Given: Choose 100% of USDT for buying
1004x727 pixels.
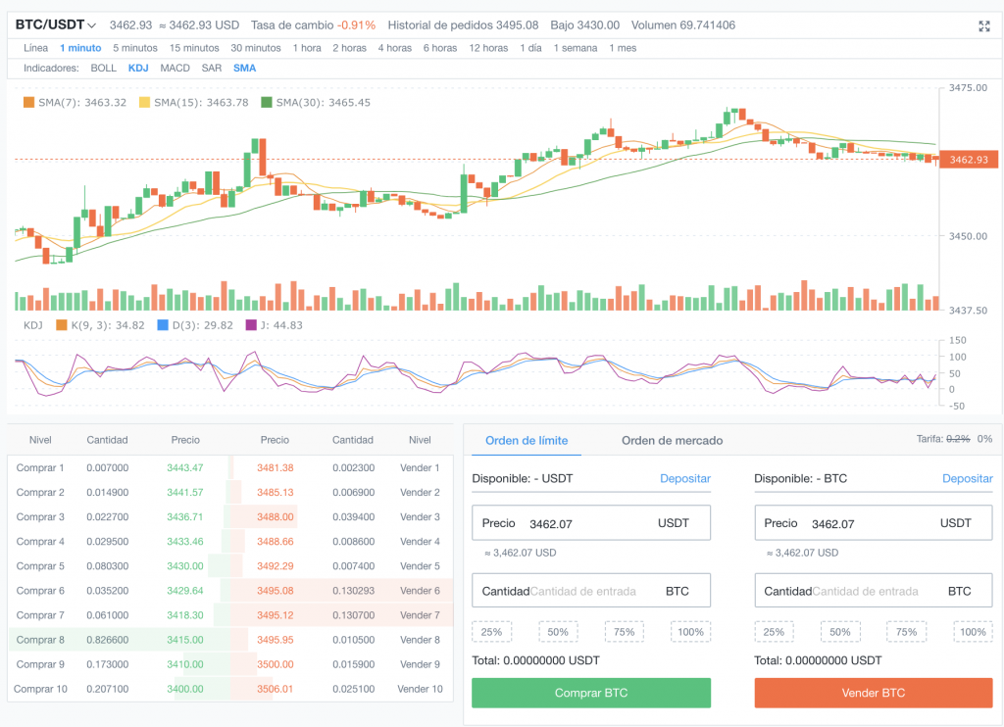Looking at the screenshot, I should coord(691,632).
